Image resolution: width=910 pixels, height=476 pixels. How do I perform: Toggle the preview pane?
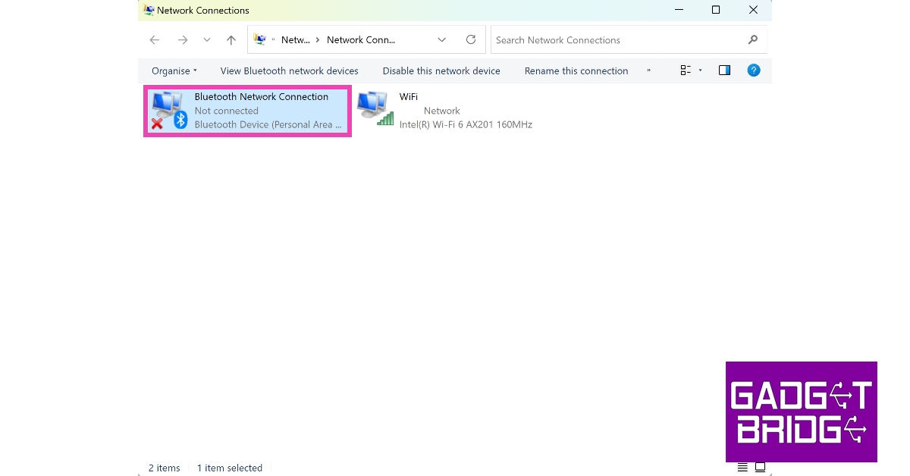[724, 70]
